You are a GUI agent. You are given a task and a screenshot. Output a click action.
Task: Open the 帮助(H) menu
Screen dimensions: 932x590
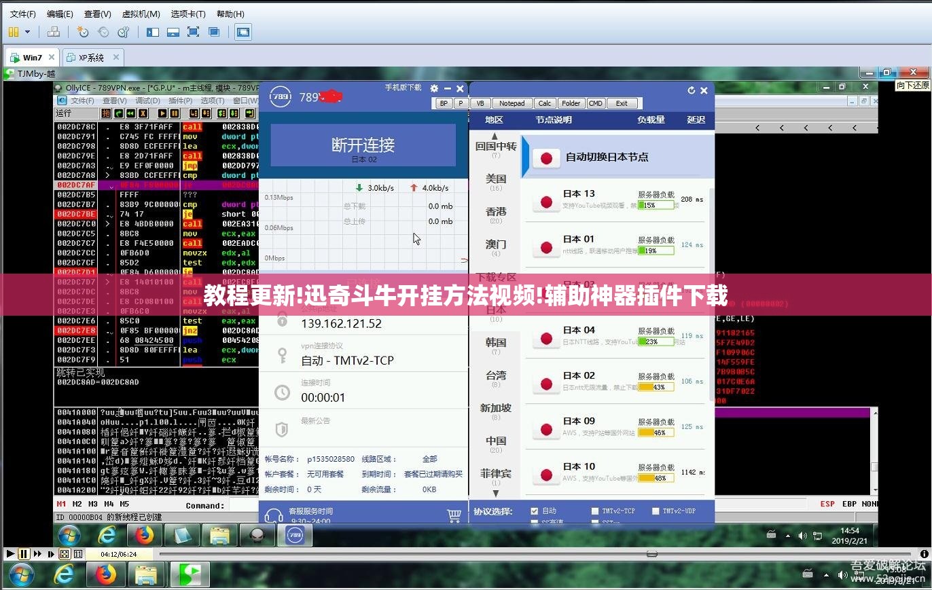[x=231, y=14]
